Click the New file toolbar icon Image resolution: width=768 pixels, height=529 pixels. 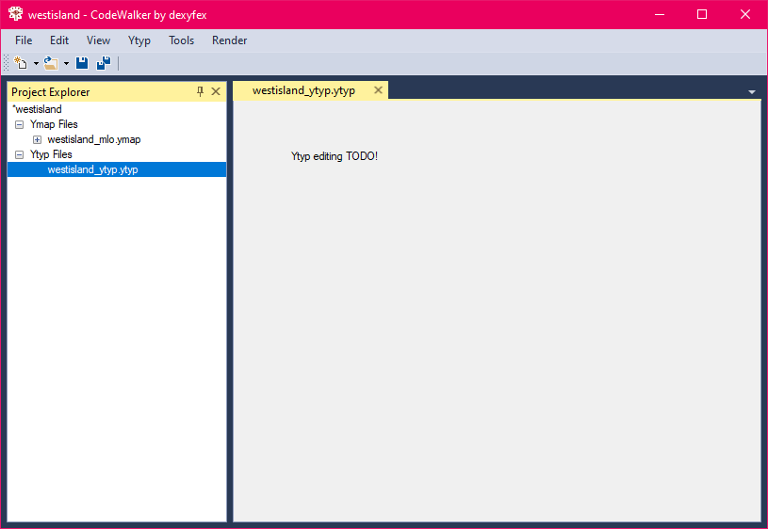click(21, 63)
